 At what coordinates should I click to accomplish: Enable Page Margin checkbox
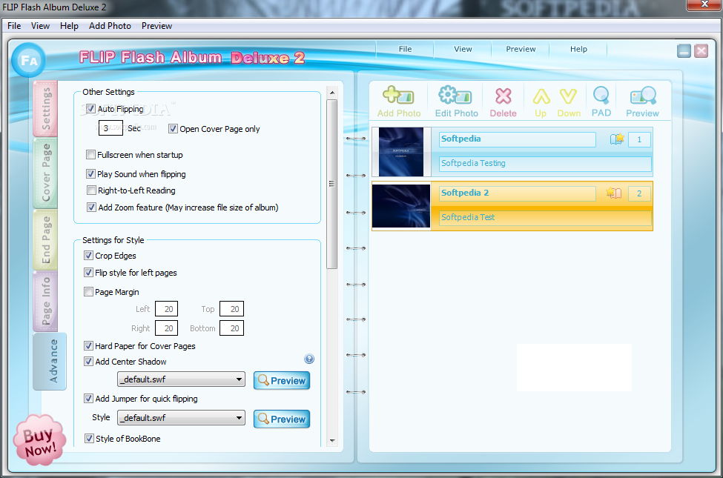pyautogui.click(x=88, y=291)
